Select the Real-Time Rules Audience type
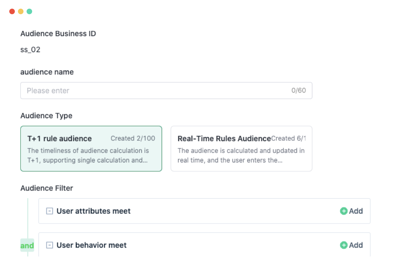The width and height of the screenshot is (395, 267). (241, 148)
